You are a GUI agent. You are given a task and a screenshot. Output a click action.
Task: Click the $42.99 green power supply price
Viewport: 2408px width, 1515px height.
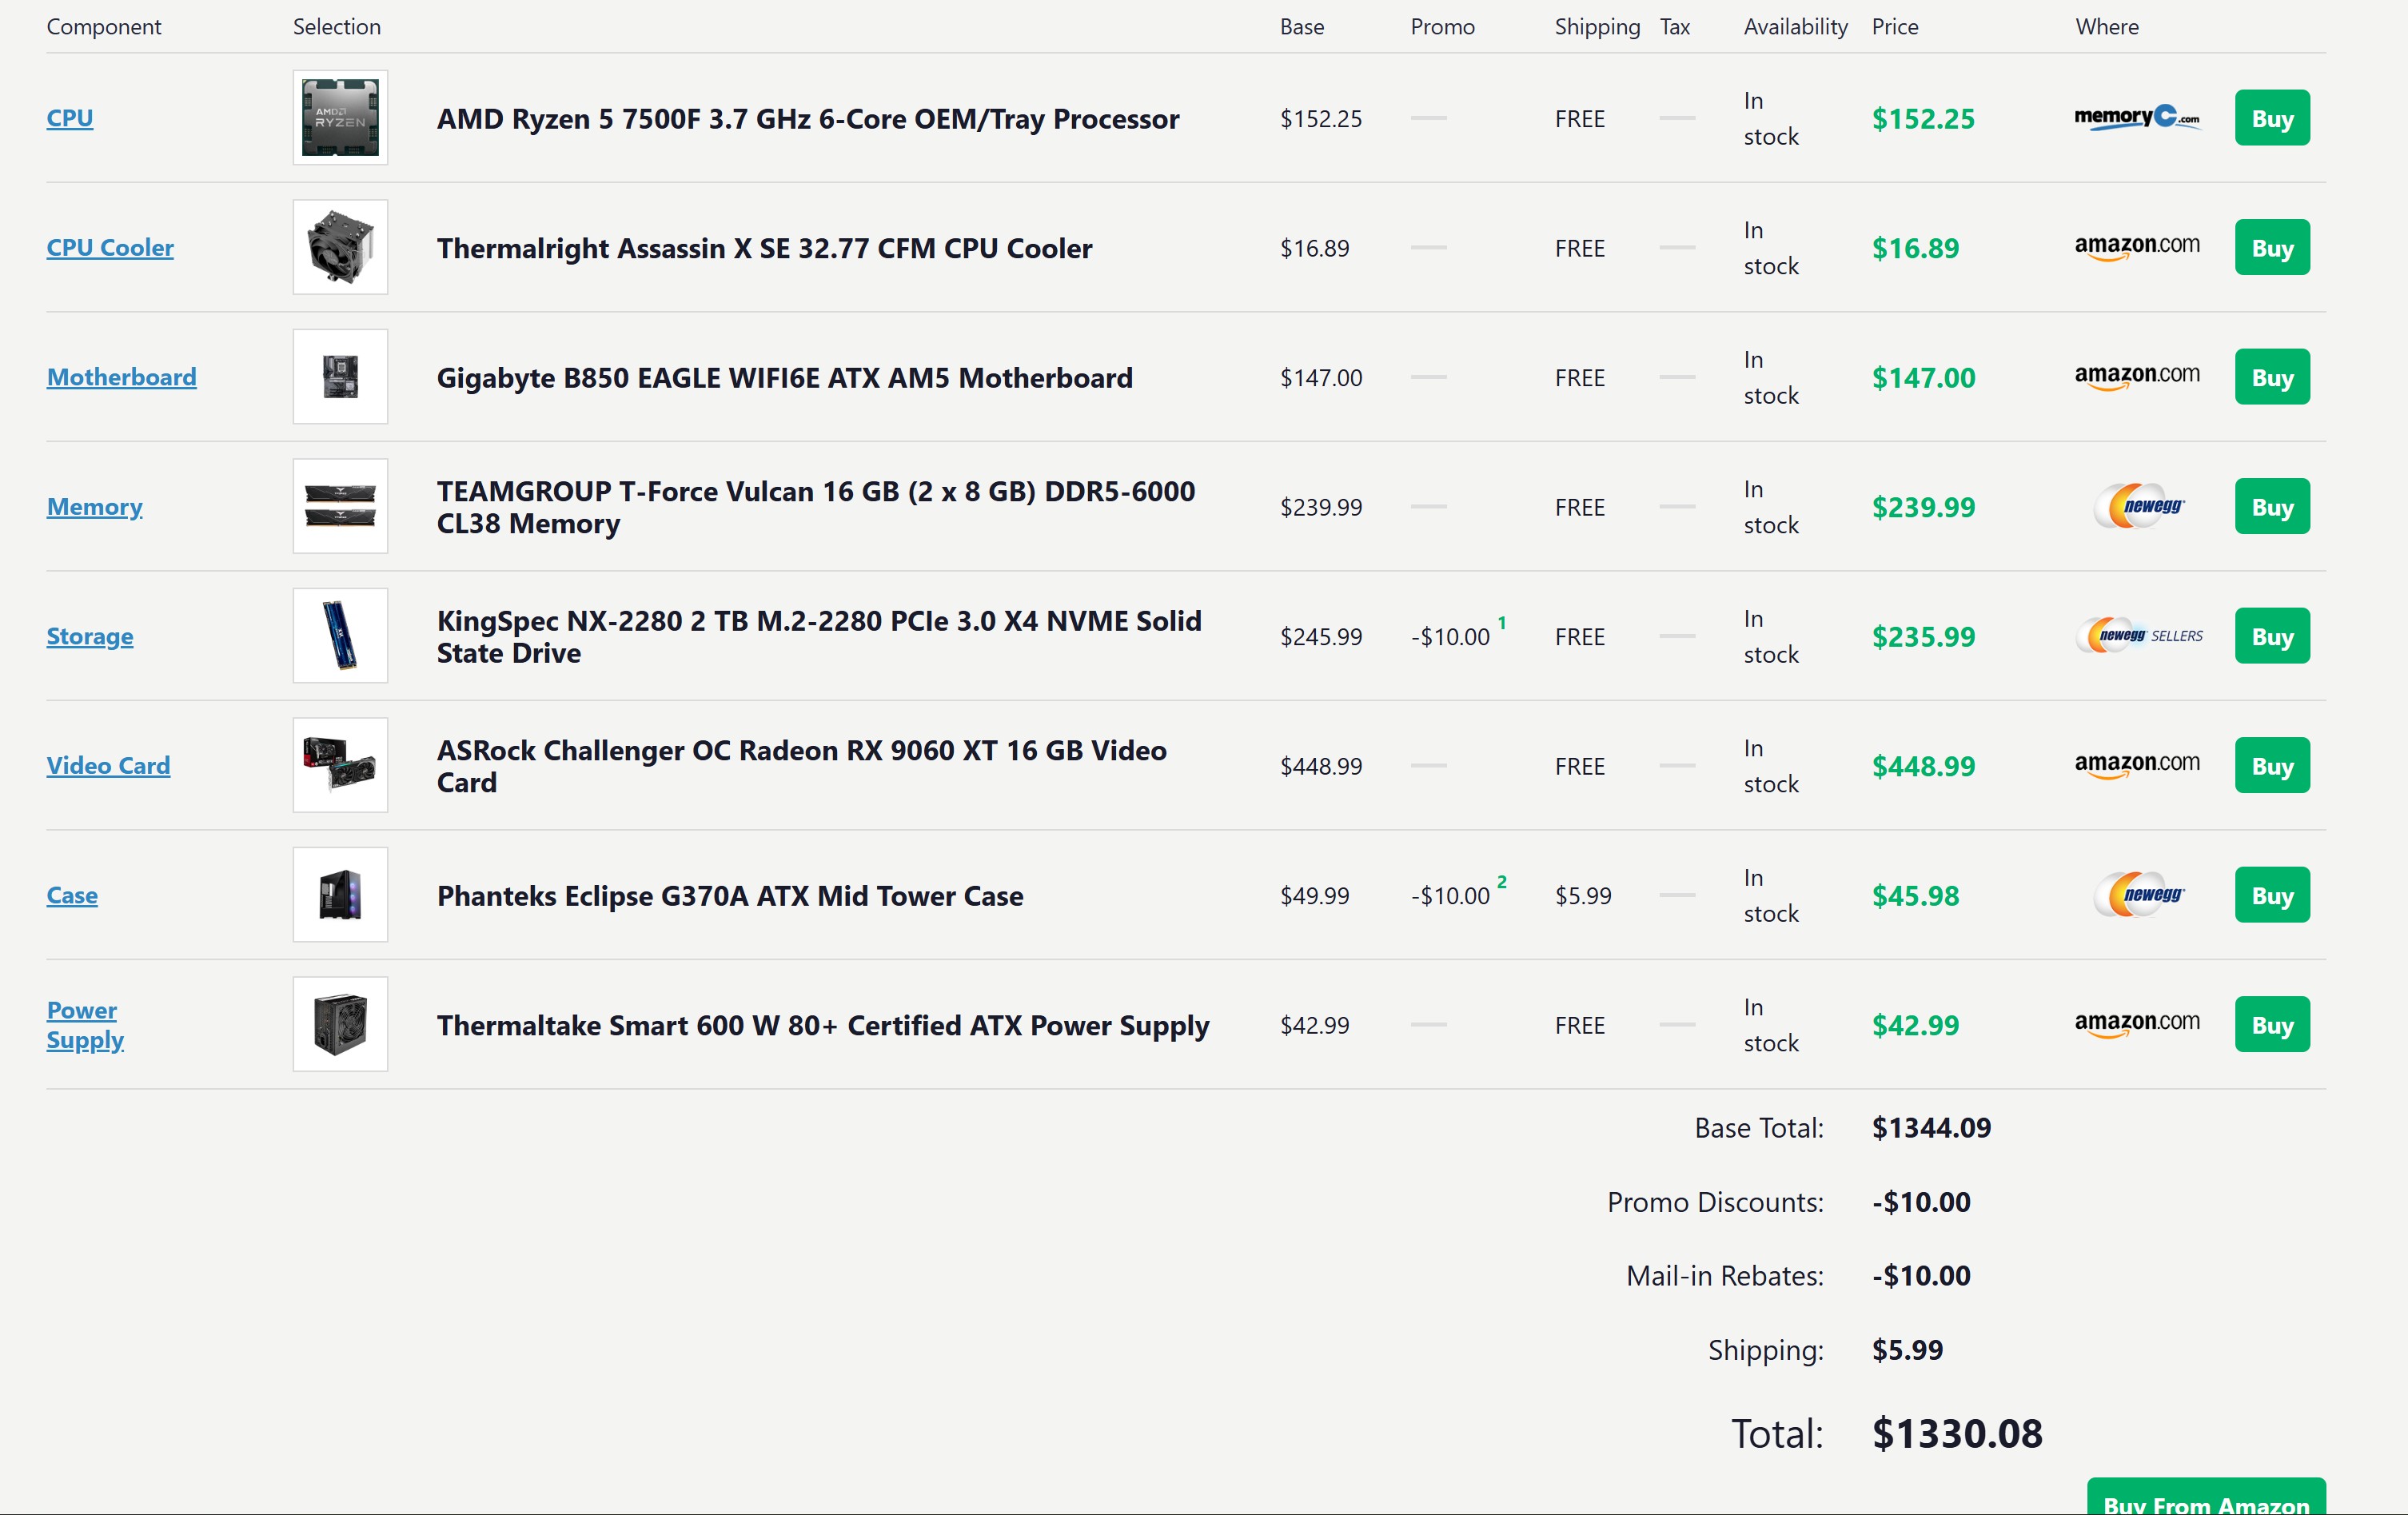point(1915,1025)
